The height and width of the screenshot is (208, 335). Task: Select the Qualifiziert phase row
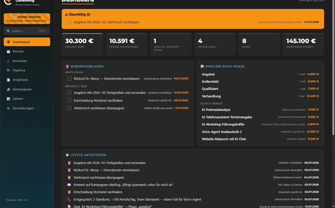260,89
